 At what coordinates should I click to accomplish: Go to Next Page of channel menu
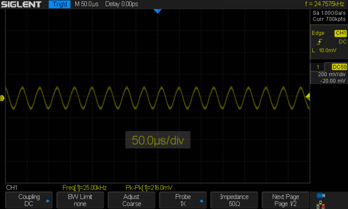[x=285, y=200]
